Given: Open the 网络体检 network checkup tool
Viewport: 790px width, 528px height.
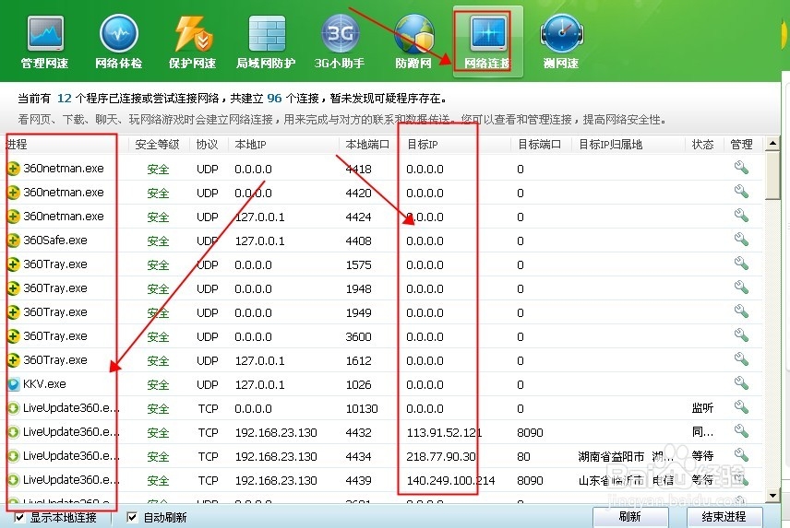Looking at the screenshot, I should point(119,42).
